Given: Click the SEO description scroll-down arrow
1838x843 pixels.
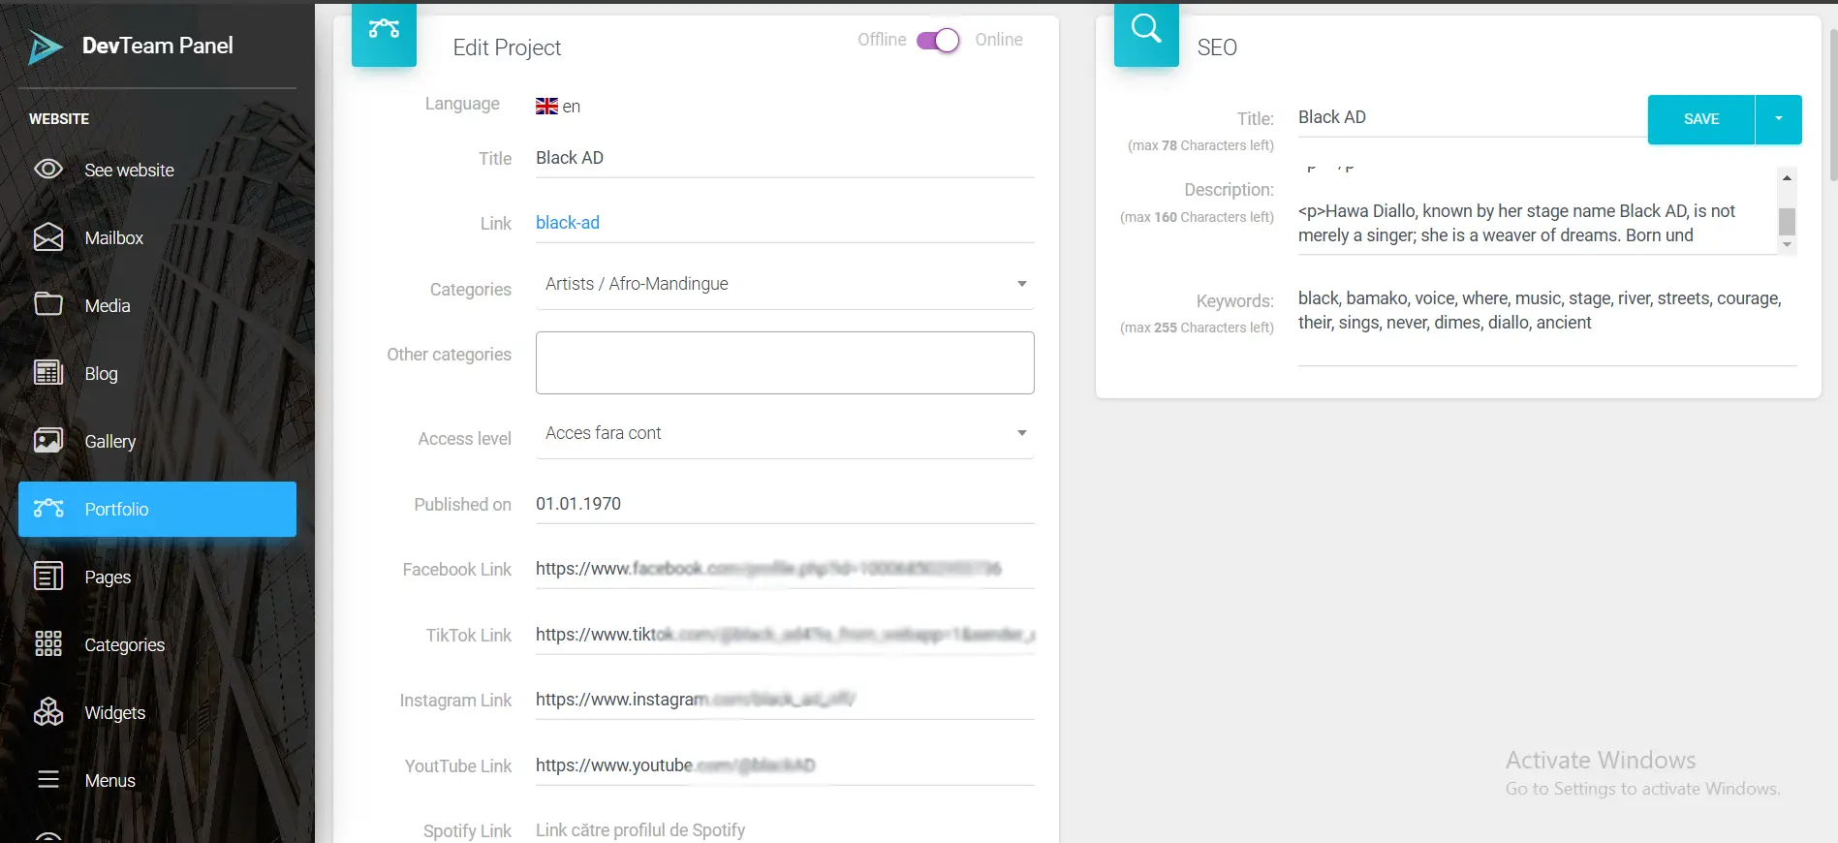Looking at the screenshot, I should tap(1787, 245).
